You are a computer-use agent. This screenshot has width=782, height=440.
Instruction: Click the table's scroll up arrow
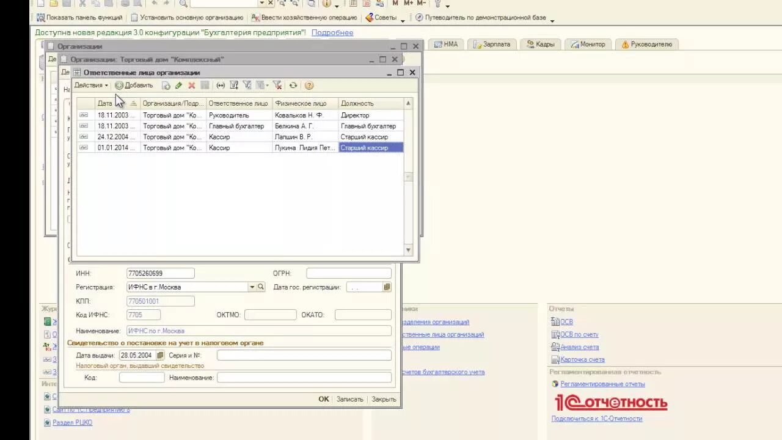click(408, 103)
